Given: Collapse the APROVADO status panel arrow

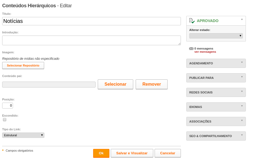Looking at the screenshot, I should (242, 19).
